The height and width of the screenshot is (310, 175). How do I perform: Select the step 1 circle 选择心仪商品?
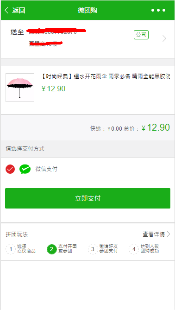(x=11, y=249)
